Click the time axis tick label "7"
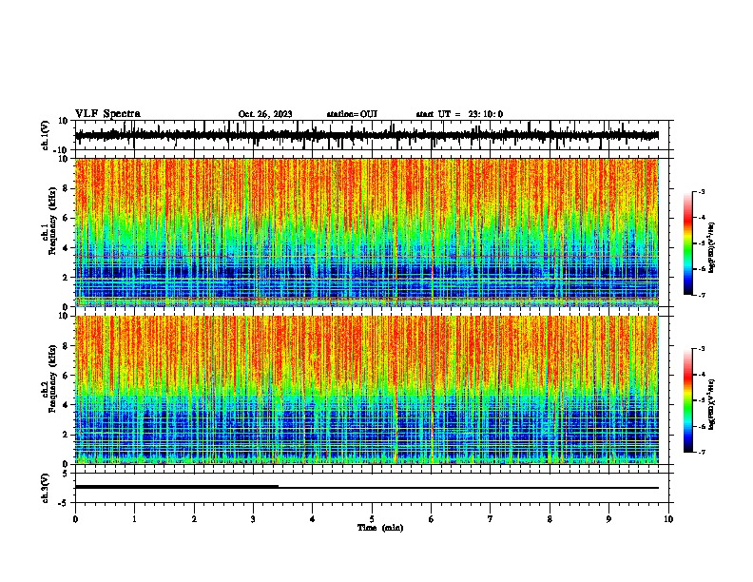Screen dimensions: 753x582 [491, 519]
